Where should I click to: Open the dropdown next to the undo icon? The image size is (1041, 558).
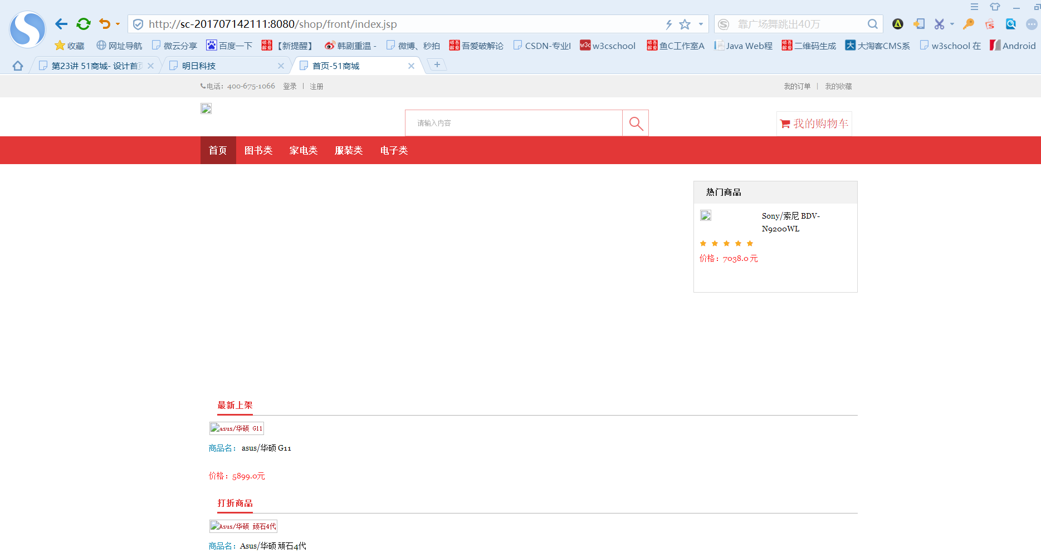pos(118,24)
